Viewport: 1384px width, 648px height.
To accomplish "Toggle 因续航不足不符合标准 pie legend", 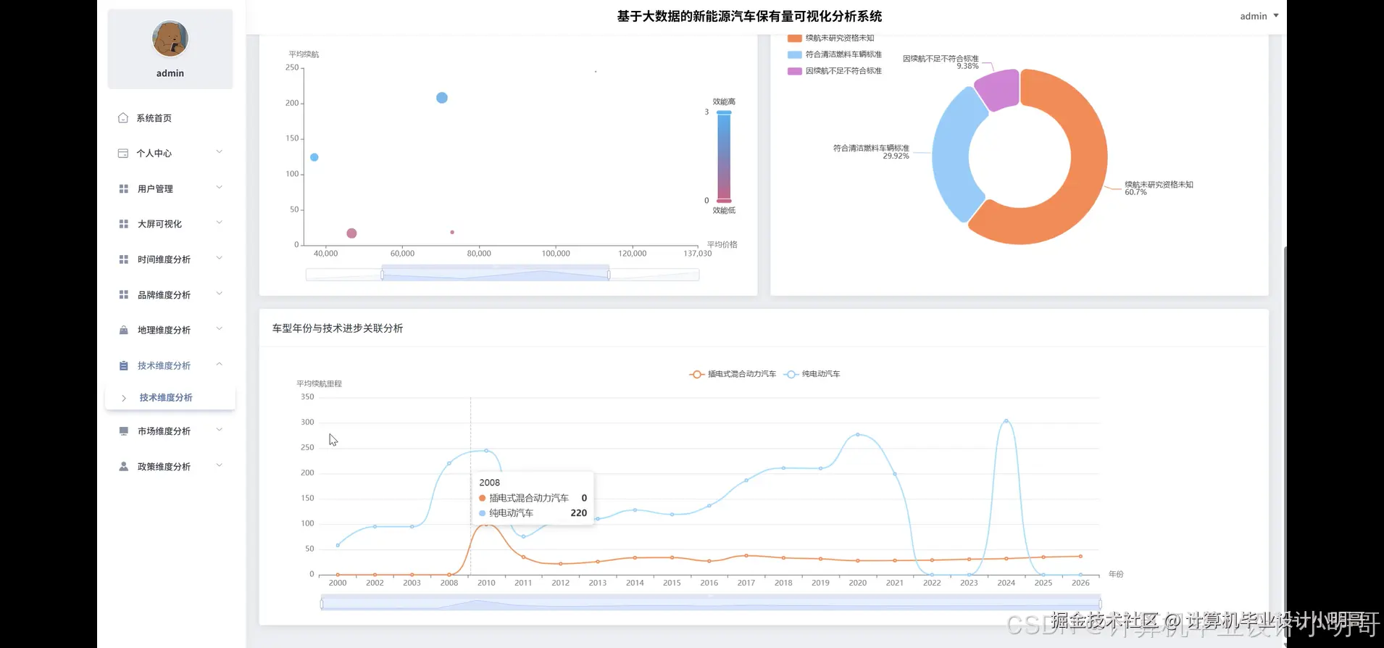I will [835, 71].
